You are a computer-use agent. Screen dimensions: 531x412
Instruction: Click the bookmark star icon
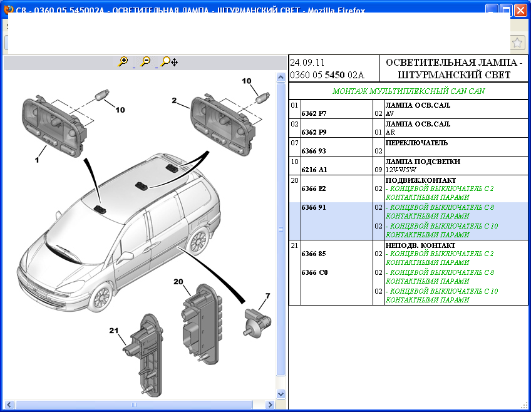[x=517, y=43]
